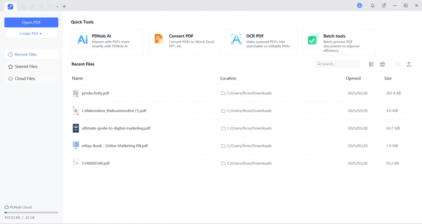
Task: Expand the Create PDF dropdown
Action: (31, 33)
